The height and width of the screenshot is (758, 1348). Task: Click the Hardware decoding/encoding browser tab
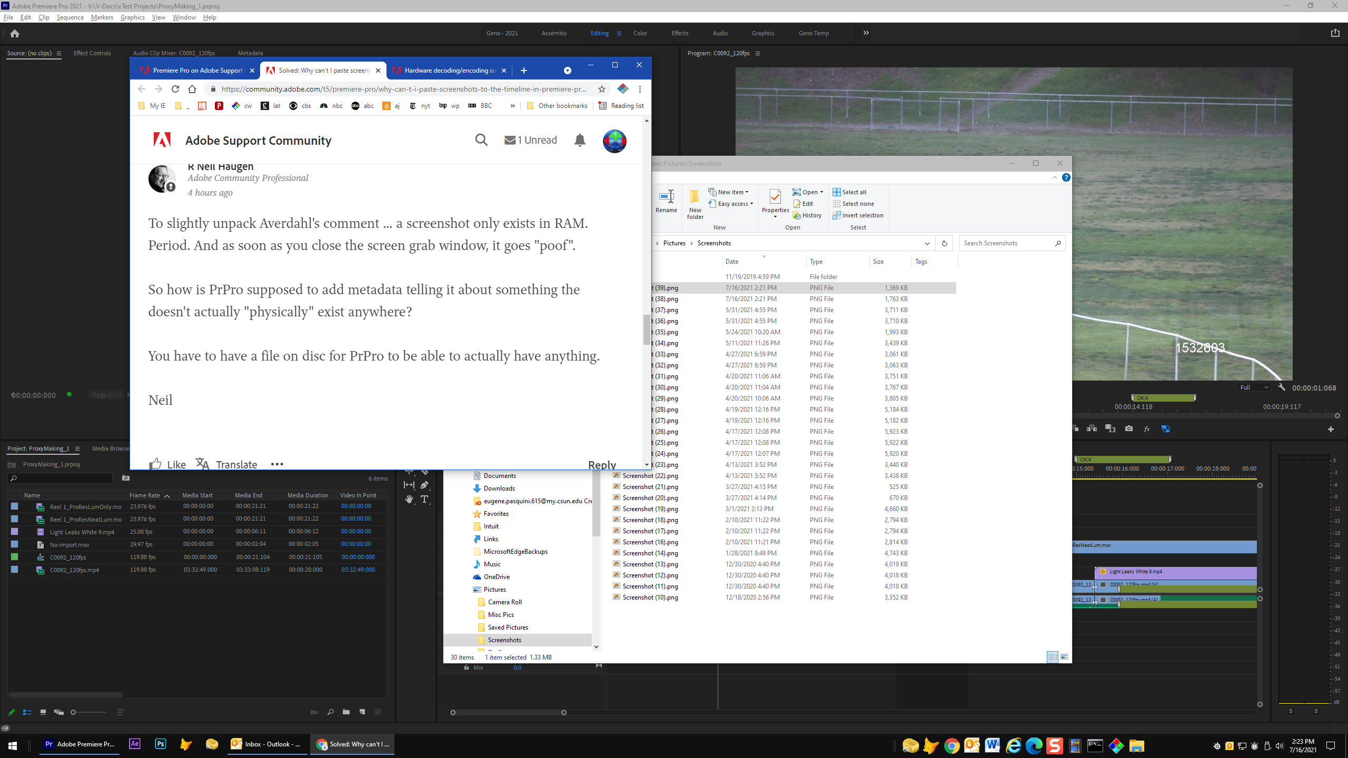[447, 69]
